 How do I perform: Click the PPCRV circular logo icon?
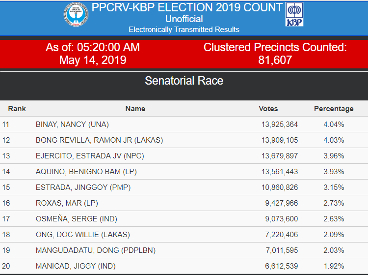76,14
